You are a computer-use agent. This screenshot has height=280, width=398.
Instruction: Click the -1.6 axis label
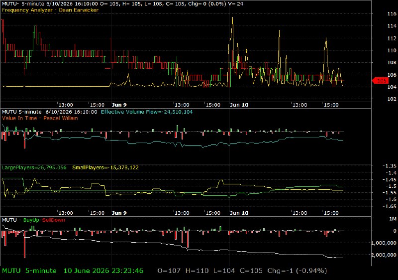tap(391, 200)
